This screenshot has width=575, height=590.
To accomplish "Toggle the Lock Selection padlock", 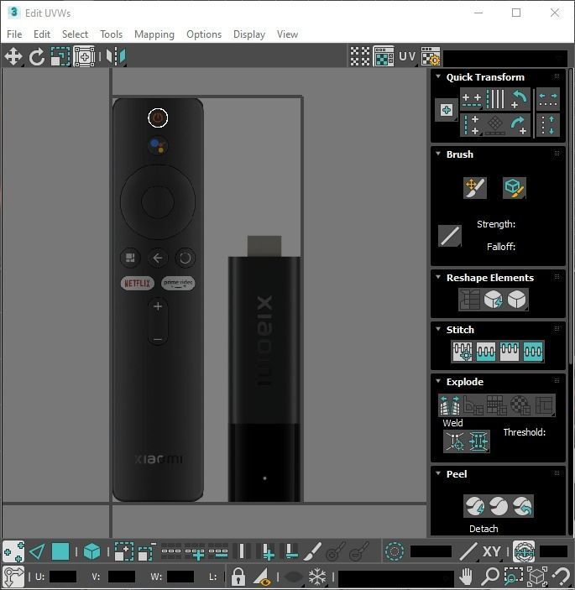I will (x=238, y=576).
